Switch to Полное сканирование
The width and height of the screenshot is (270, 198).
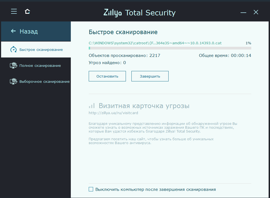click(40, 66)
